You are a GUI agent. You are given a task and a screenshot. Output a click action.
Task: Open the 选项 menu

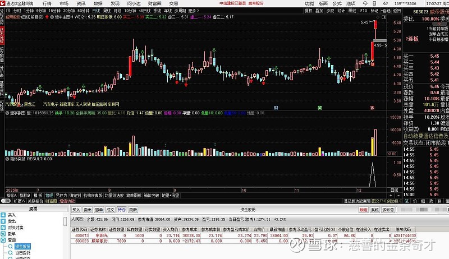[x=351, y=3]
